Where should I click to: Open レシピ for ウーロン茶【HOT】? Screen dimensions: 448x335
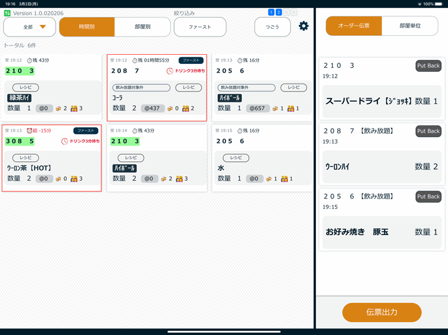(26, 157)
